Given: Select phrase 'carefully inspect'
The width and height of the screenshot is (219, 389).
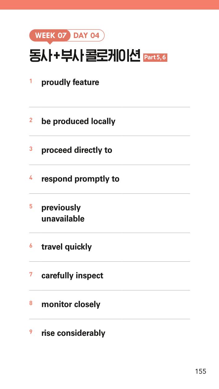Looking at the screenshot, I should pos(72,275).
